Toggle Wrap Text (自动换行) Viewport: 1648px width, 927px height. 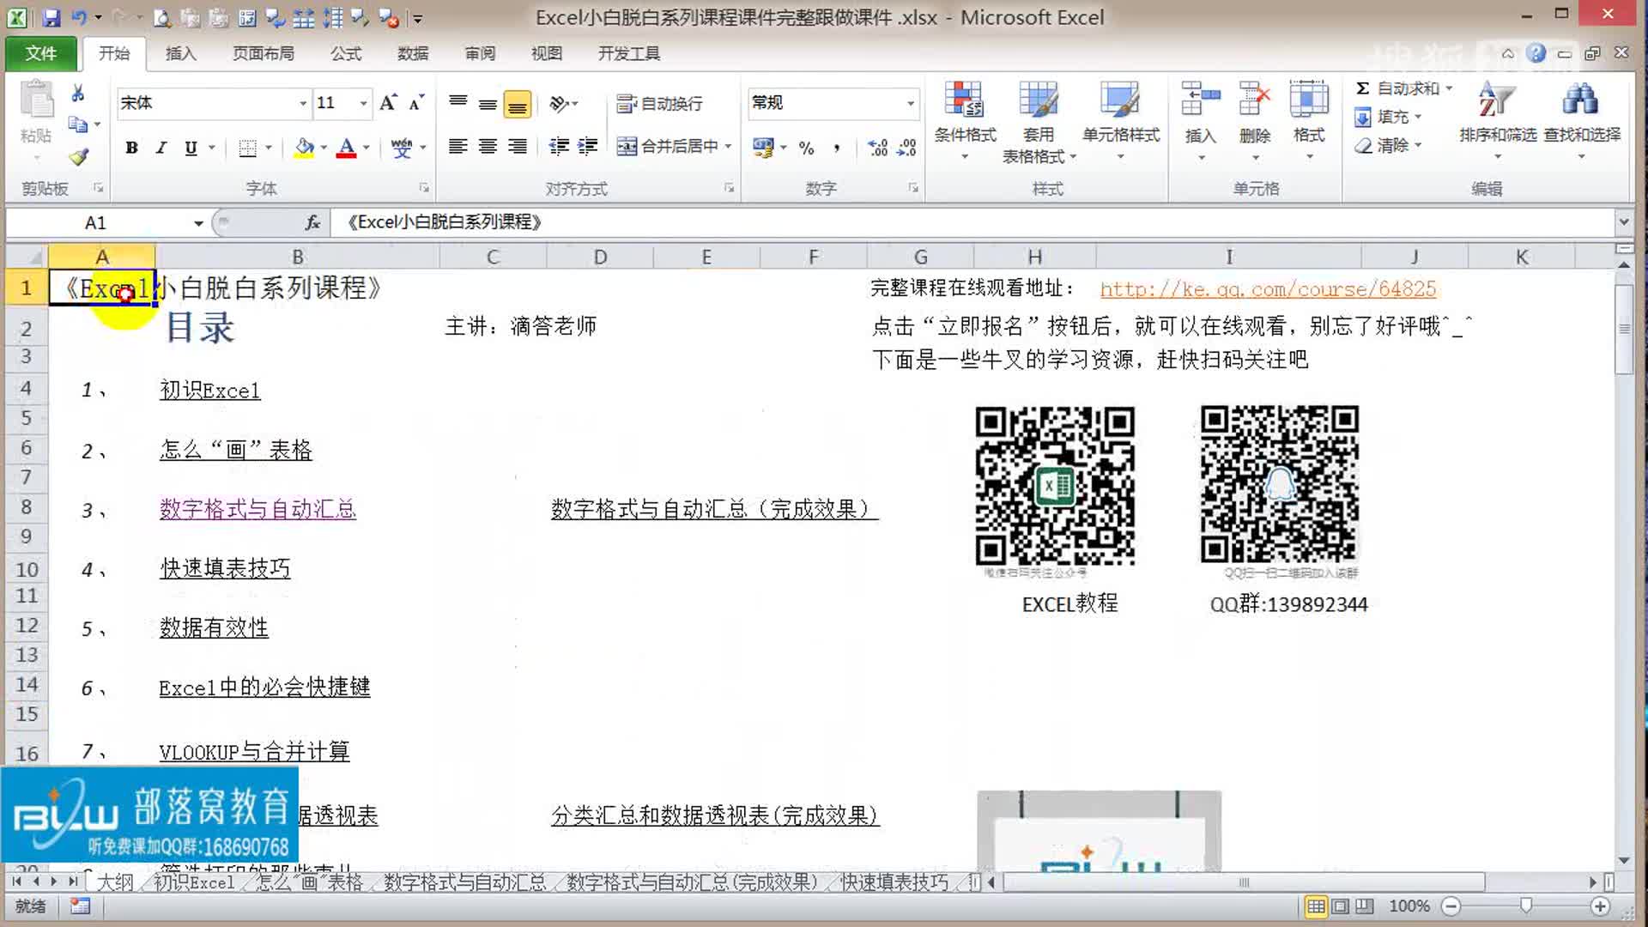(659, 104)
